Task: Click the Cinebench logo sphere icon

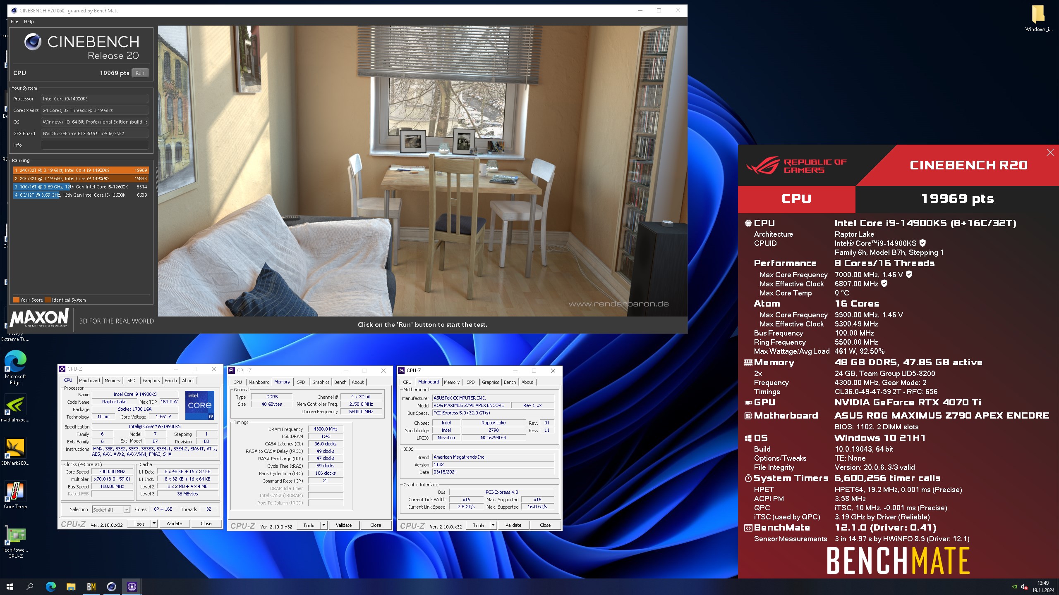Action: (33, 41)
